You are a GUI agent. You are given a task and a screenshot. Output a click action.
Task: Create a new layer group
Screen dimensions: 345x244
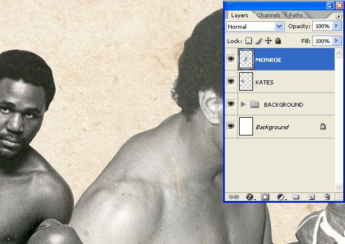click(296, 197)
